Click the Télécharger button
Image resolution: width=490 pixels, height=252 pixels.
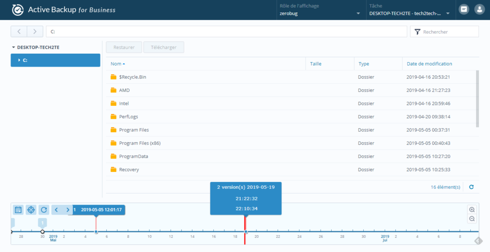tap(164, 47)
